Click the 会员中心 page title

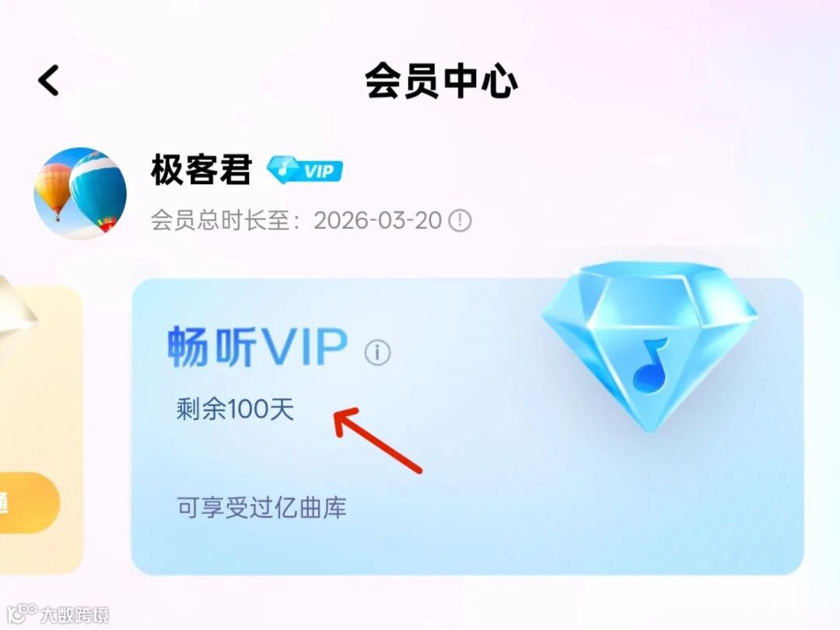click(x=442, y=81)
